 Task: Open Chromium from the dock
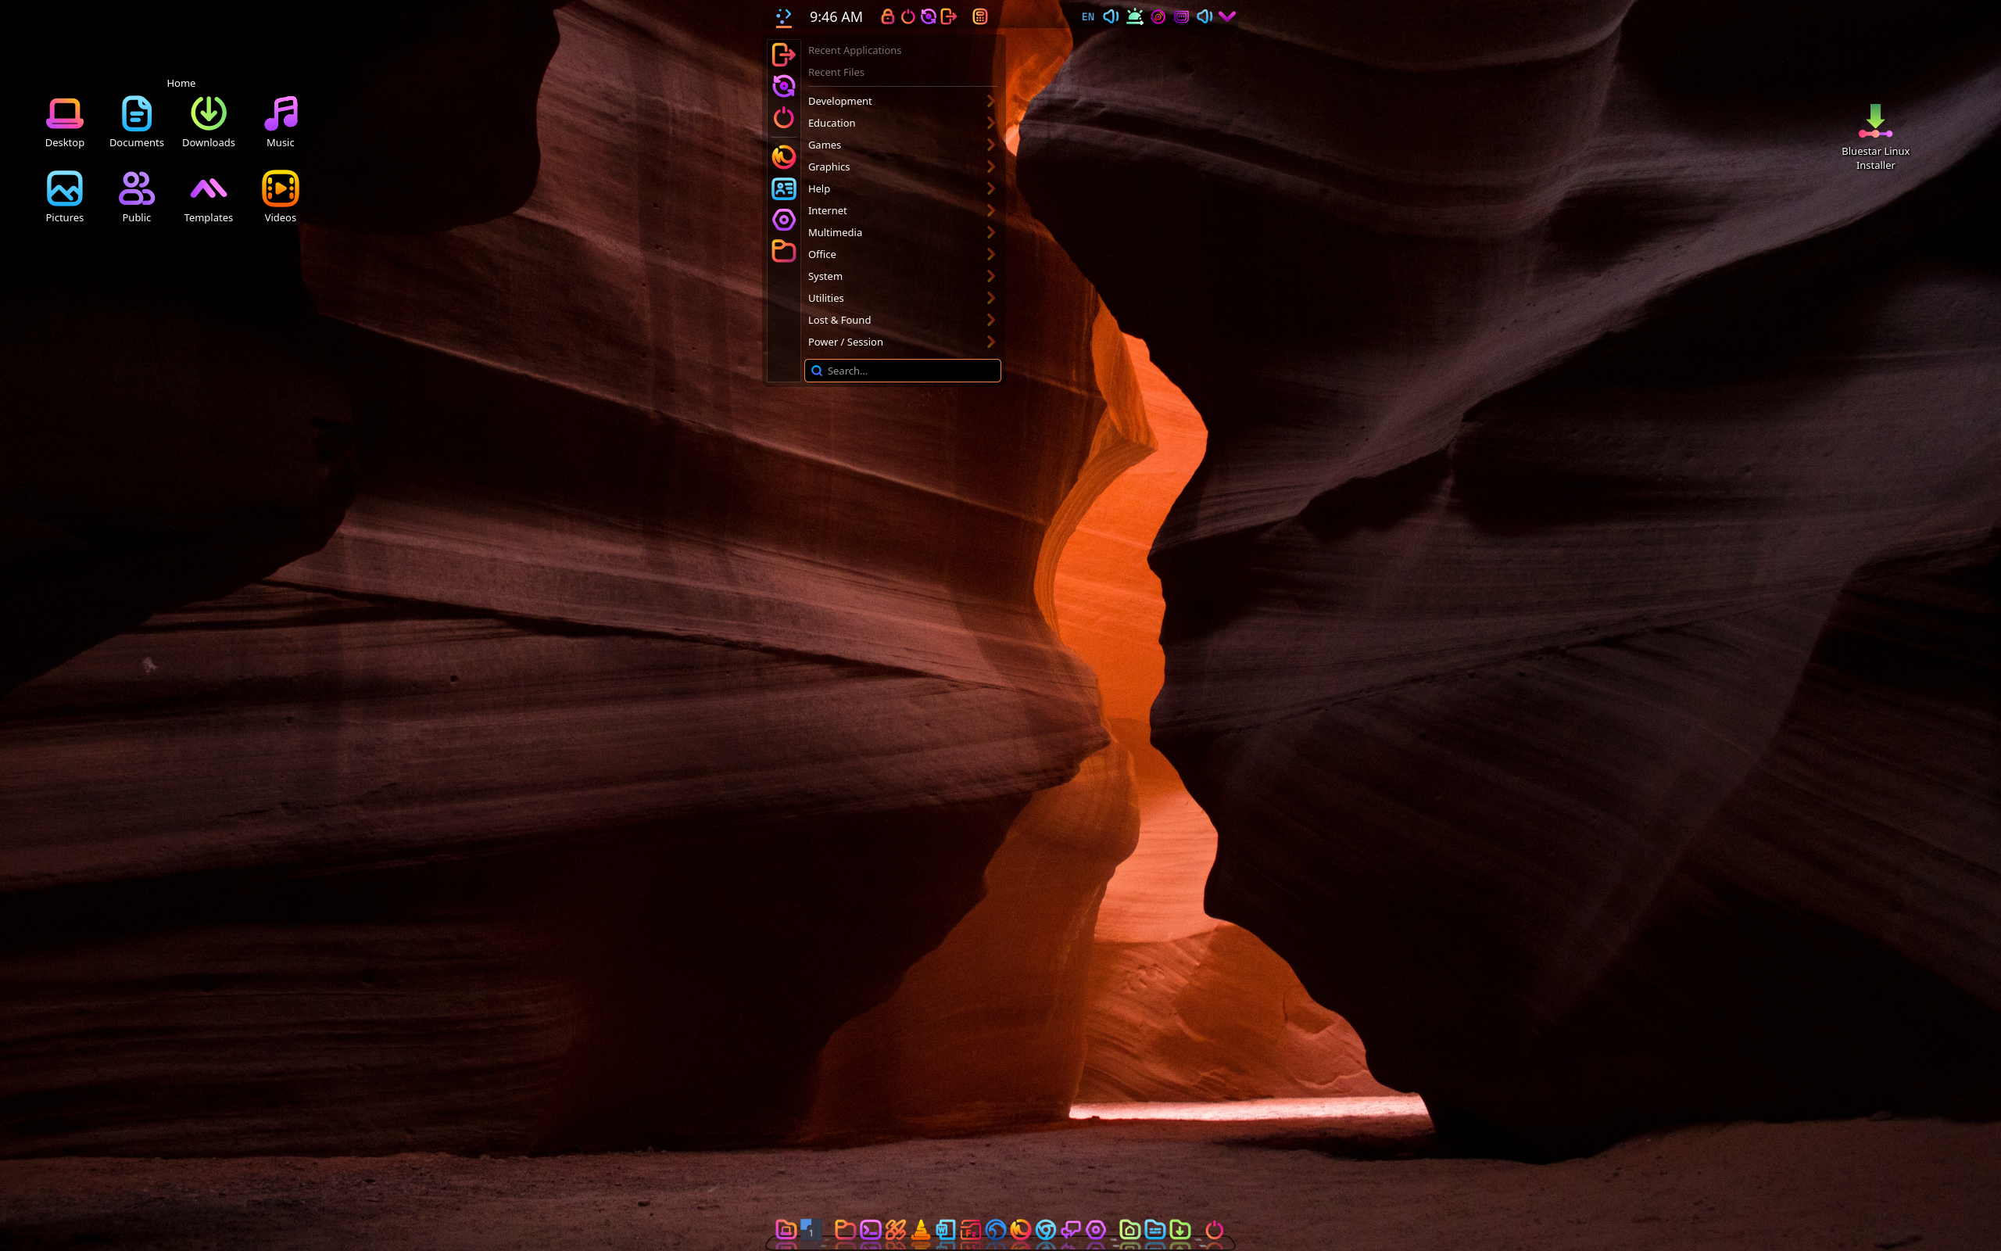point(1046,1231)
